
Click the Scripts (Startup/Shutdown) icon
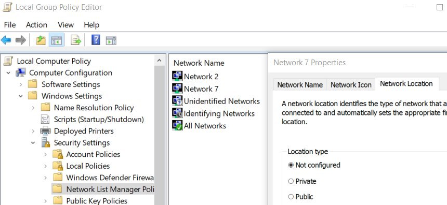click(45, 119)
